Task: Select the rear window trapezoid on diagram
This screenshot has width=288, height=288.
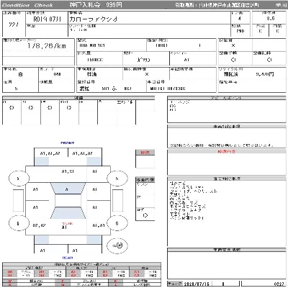Action: point(68,213)
